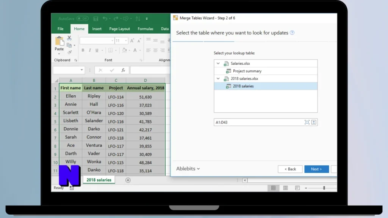Click the Undo arrow
Image resolution: width=388 pixels, height=218 pixels.
[x=105, y=19]
